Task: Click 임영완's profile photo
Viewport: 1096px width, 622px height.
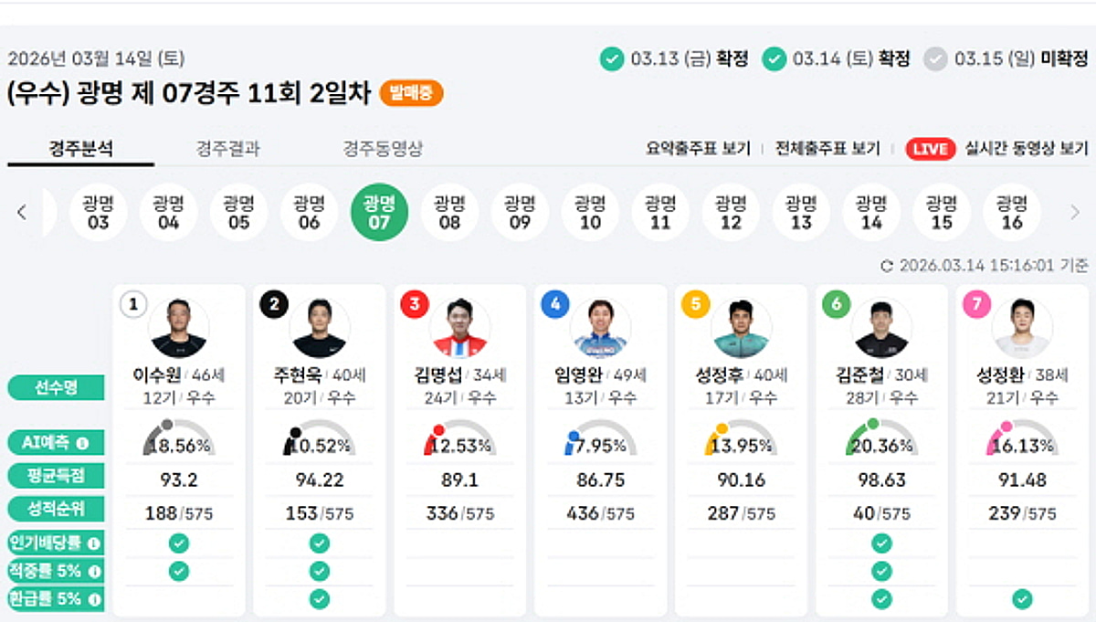Action: pyautogui.click(x=603, y=329)
